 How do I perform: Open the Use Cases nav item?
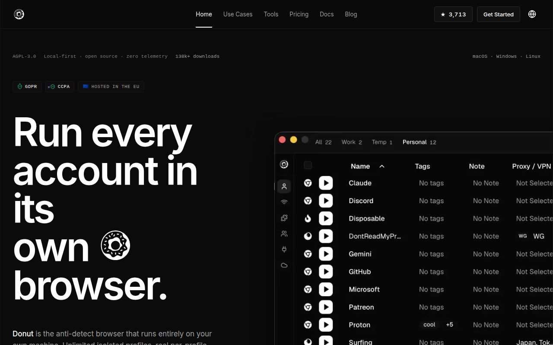coord(238,14)
